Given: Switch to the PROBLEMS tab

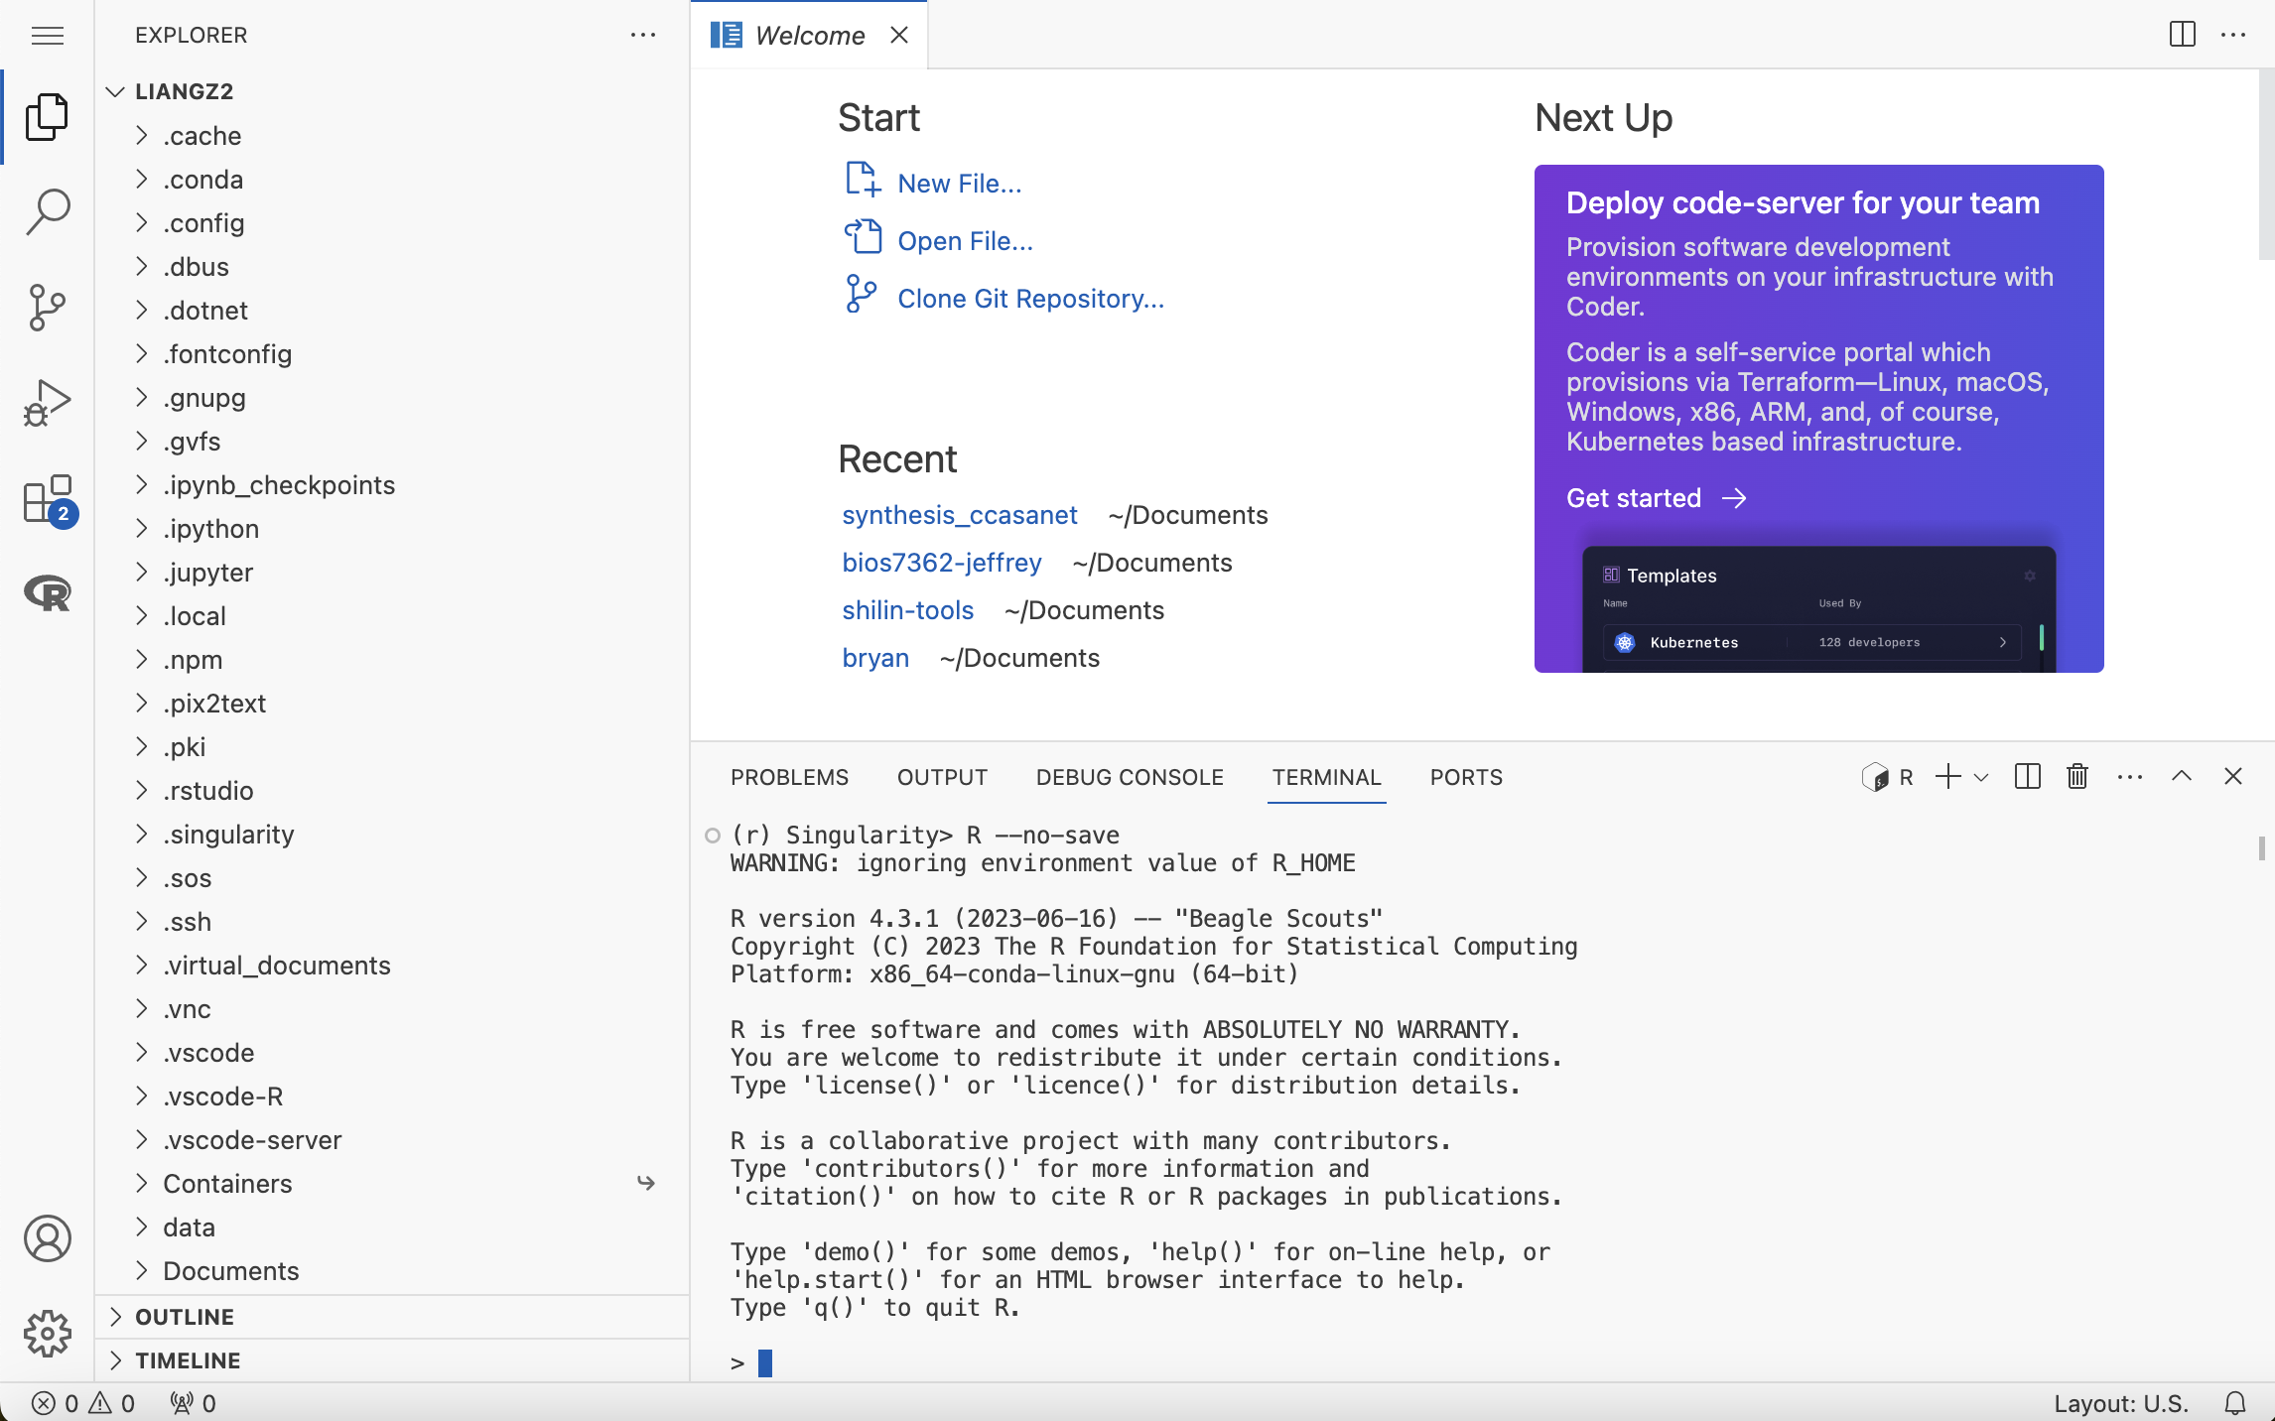Looking at the screenshot, I should (x=789, y=777).
